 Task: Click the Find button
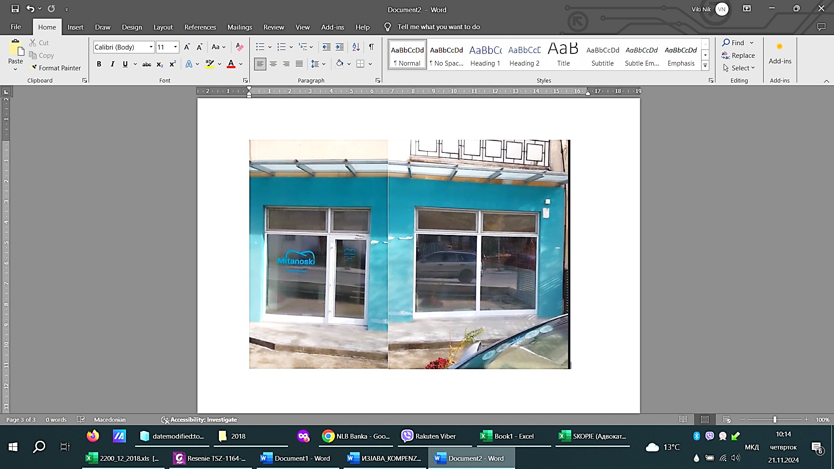tap(733, 43)
